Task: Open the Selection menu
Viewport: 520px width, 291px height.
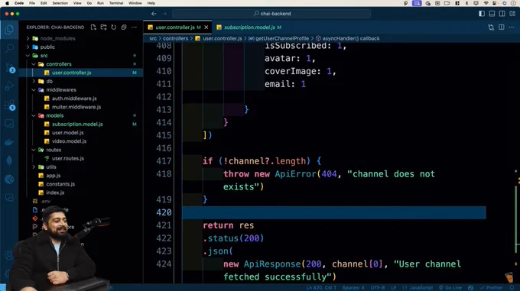Action: click(60, 3)
